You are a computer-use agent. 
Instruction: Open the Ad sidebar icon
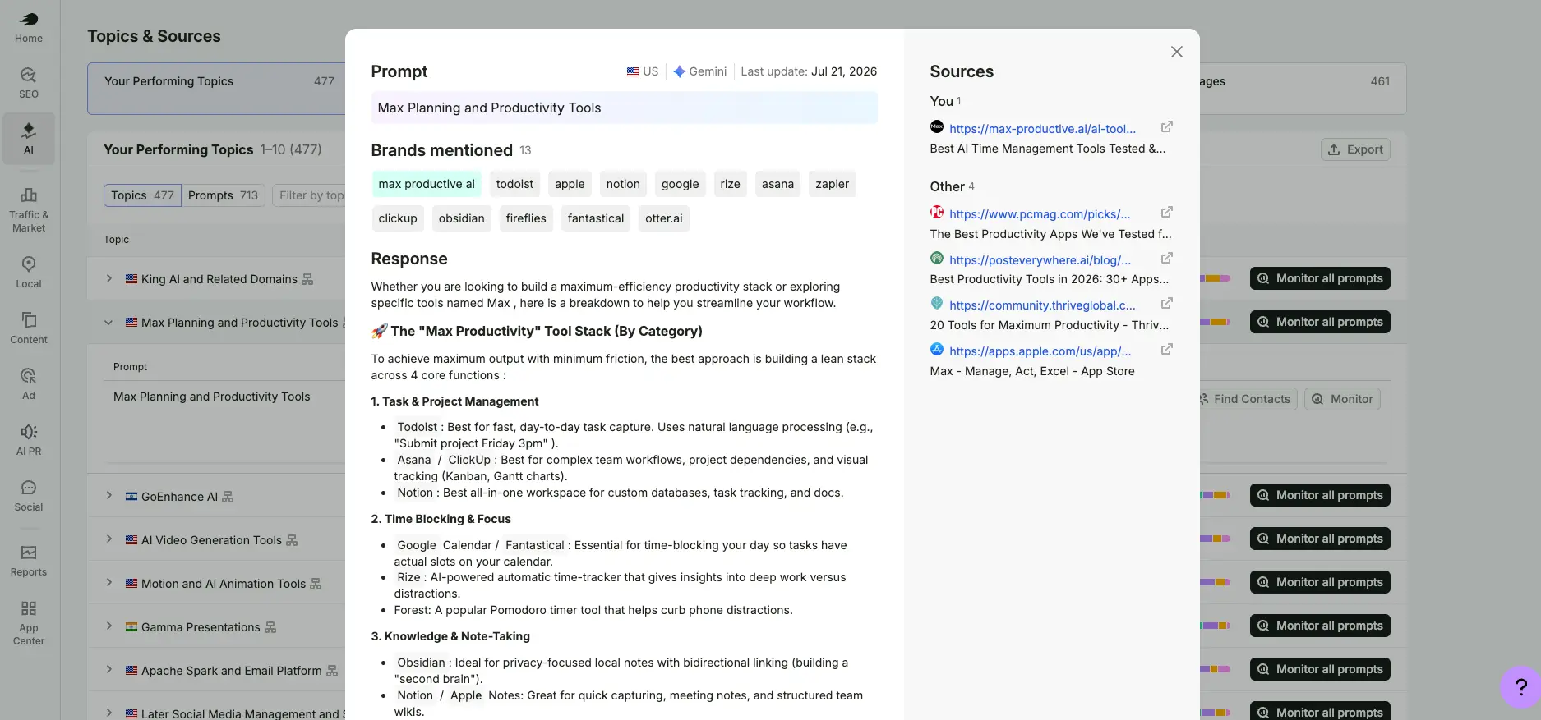click(28, 383)
